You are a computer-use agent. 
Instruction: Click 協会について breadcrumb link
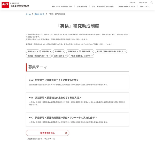click(39, 14)
